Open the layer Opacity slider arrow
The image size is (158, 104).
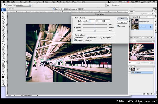[152, 14]
